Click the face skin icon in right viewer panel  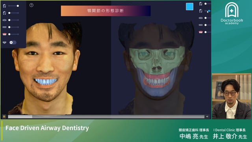pyautogui.click(x=200, y=4)
